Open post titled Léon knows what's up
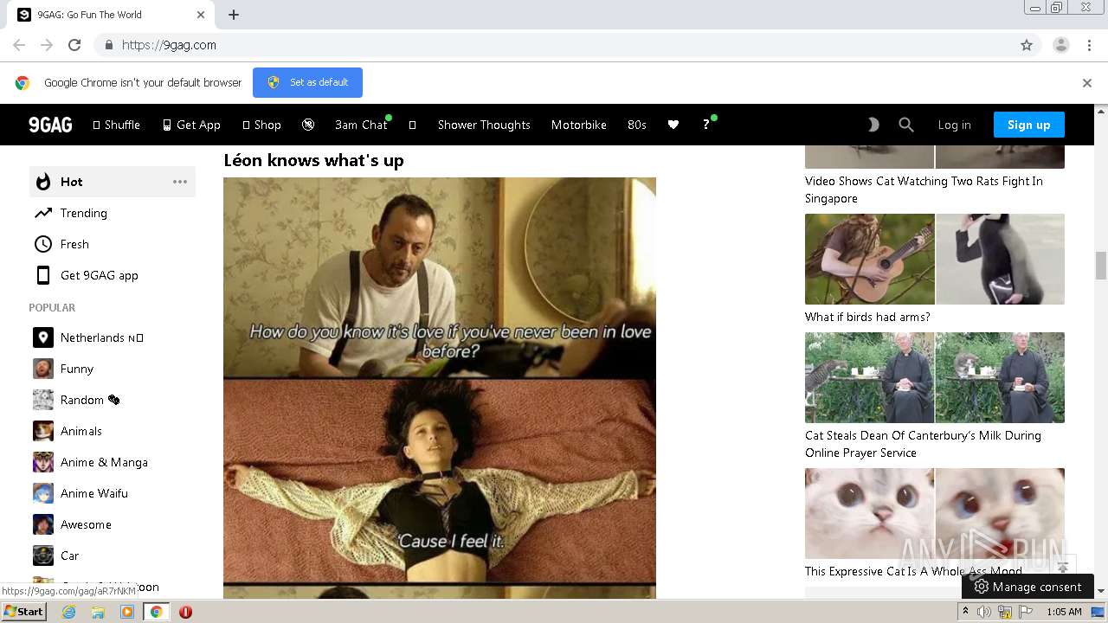 [313, 160]
